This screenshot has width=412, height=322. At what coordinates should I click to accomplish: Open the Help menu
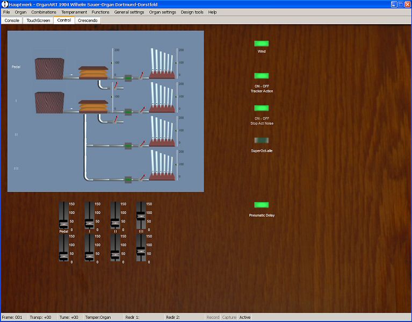pyautogui.click(x=212, y=12)
